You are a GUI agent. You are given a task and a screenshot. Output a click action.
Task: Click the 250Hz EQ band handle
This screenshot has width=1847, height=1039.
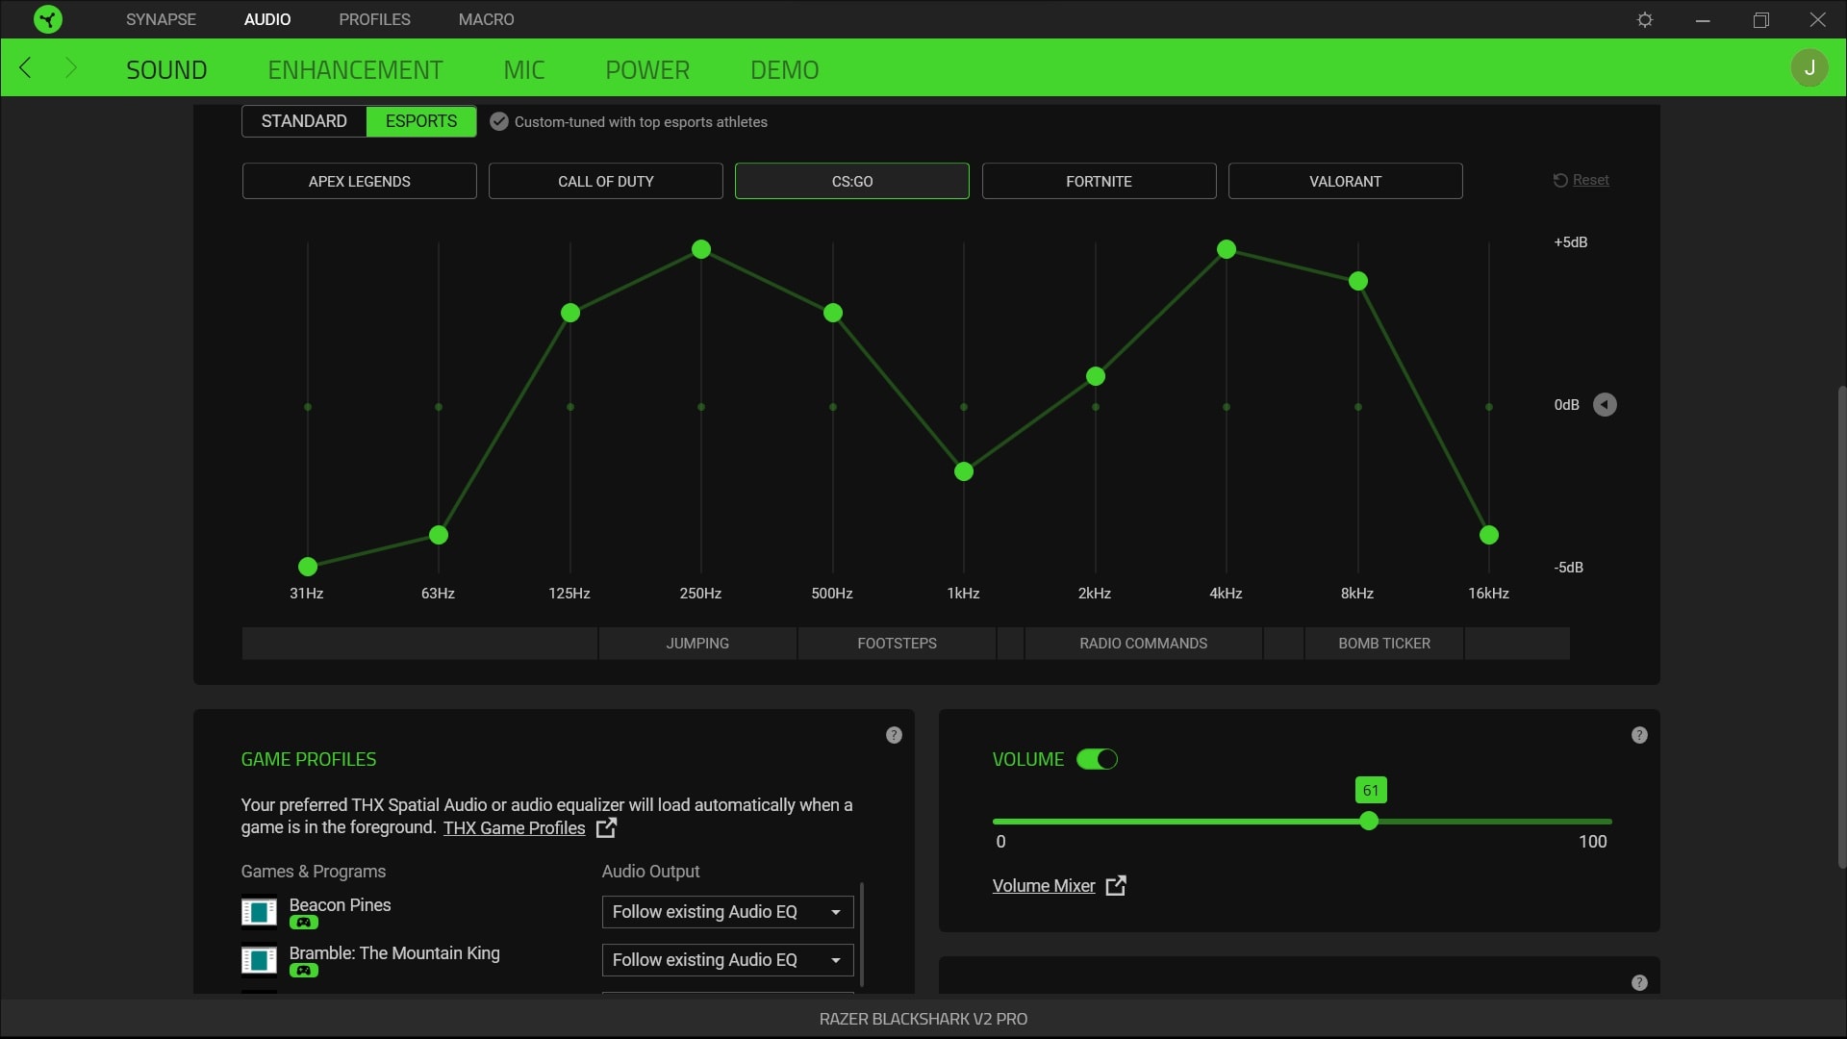pos(701,249)
